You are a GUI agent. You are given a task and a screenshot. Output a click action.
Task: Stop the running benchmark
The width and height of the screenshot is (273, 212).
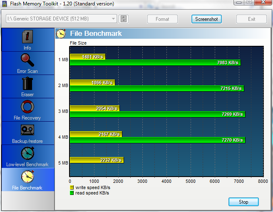click(x=243, y=202)
